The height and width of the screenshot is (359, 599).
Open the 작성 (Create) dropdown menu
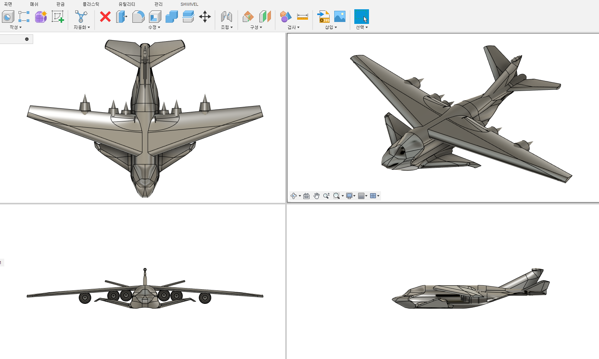[15, 27]
